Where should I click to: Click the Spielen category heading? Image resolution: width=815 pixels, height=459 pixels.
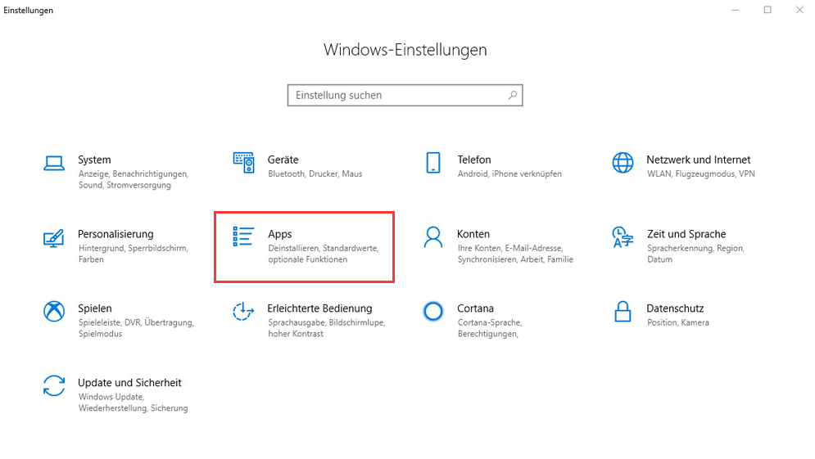pyautogui.click(x=95, y=308)
